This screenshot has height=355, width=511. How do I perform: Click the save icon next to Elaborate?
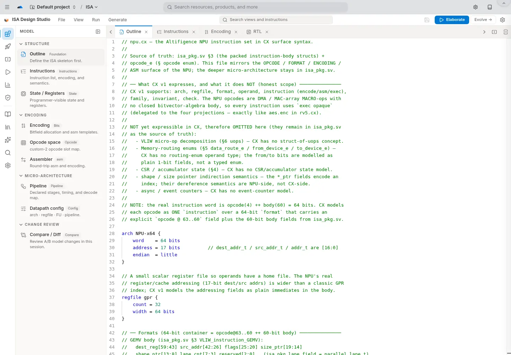(427, 20)
